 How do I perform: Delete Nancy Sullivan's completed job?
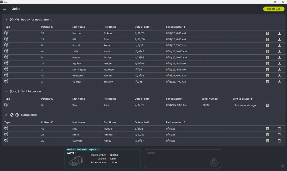coord(267,141)
